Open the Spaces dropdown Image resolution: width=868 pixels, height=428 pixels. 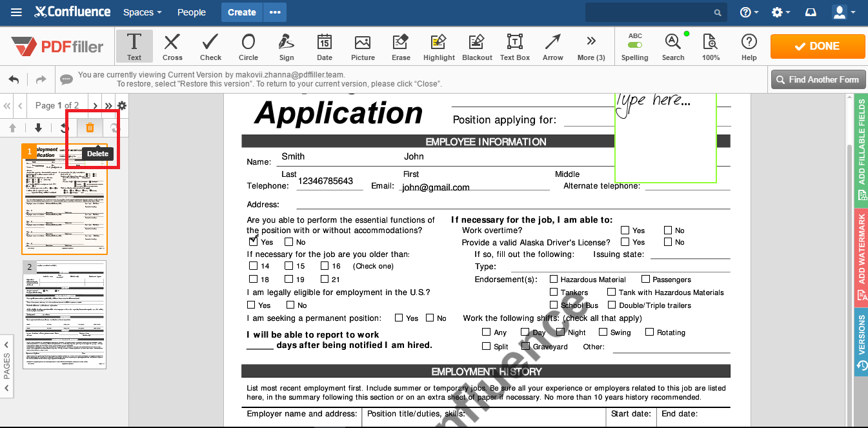(142, 12)
